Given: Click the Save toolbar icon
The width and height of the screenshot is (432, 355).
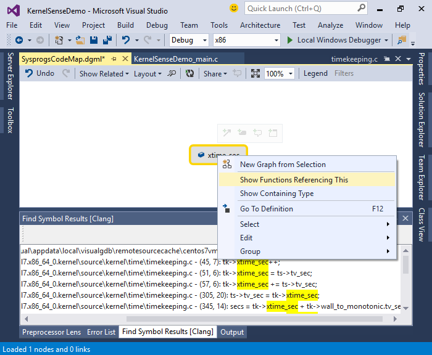Looking at the screenshot, I should [x=94, y=40].
